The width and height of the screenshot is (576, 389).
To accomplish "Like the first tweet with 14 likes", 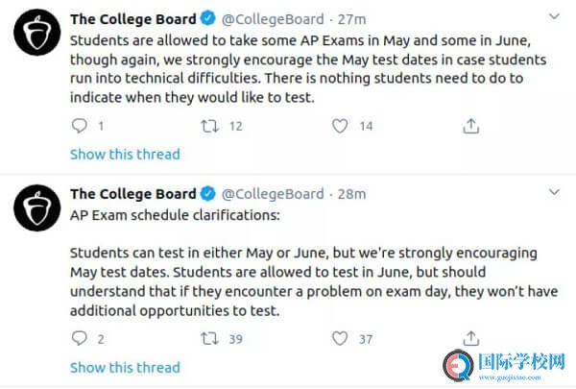I will coord(339,126).
